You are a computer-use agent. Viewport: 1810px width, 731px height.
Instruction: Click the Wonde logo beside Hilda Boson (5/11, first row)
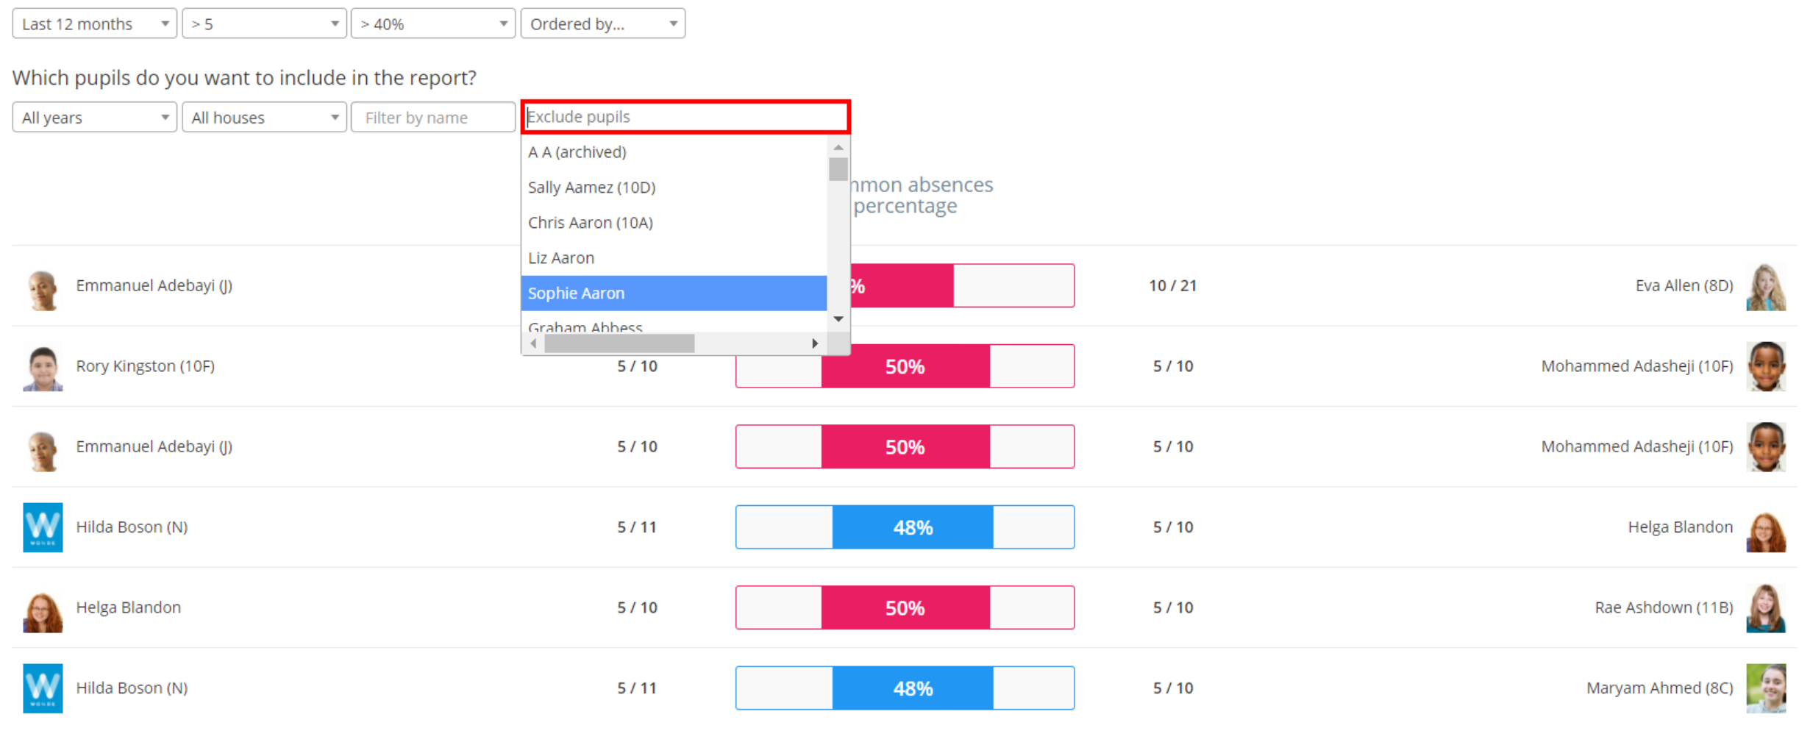click(x=43, y=527)
